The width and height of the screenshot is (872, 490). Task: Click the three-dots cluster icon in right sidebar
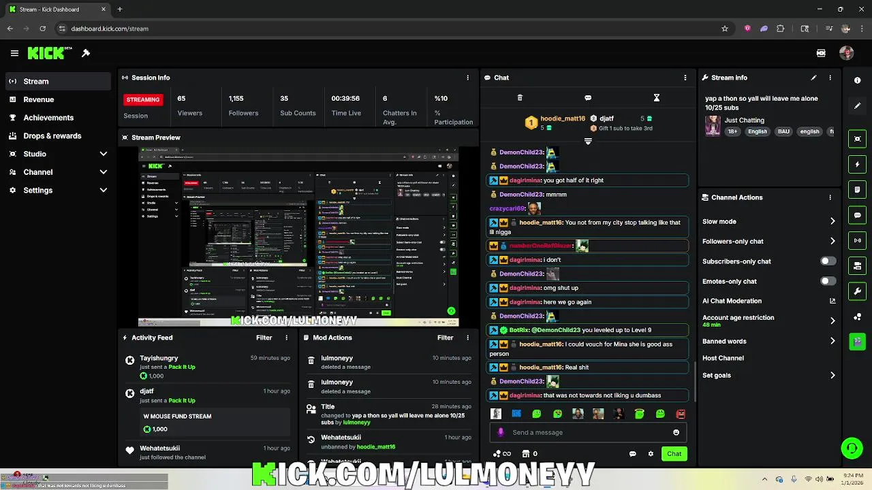click(858, 316)
